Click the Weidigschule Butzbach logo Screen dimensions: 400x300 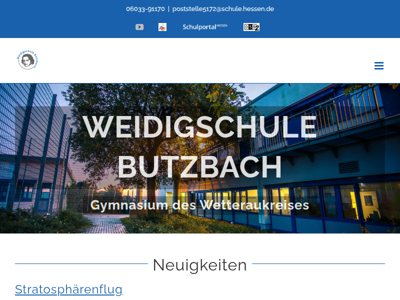pyautogui.click(x=28, y=60)
